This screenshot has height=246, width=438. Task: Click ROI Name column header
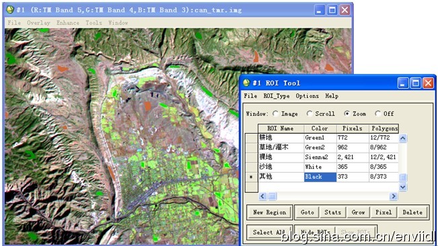click(x=281, y=128)
